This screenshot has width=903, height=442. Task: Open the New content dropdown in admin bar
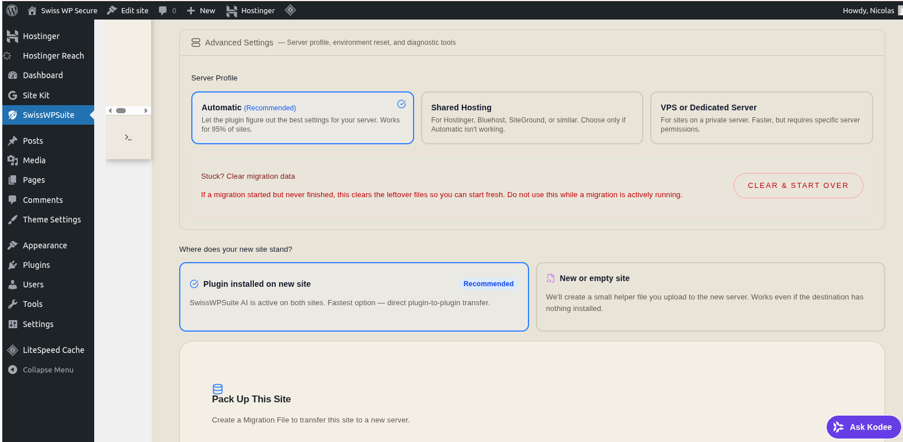click(201, 10)
